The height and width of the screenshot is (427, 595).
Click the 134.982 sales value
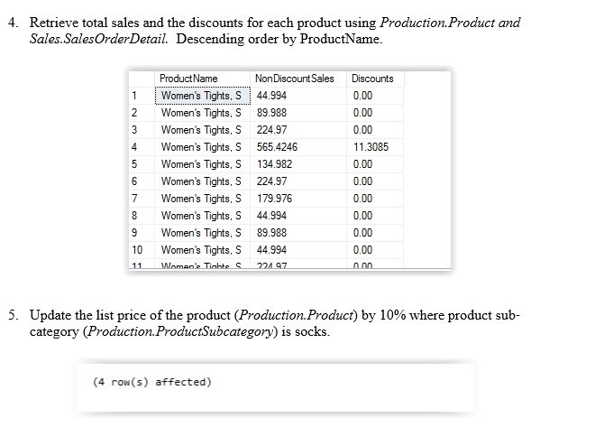pos(274,164)
